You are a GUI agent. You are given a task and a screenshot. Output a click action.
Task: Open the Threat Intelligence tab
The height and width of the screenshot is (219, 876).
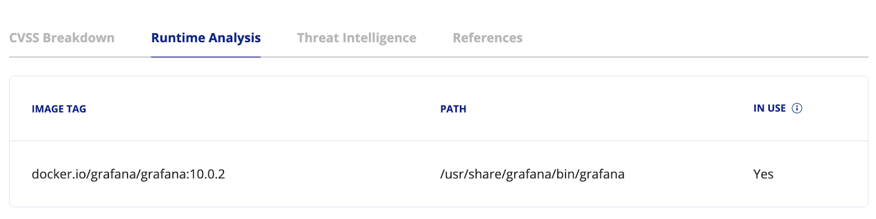coord(356,38)
